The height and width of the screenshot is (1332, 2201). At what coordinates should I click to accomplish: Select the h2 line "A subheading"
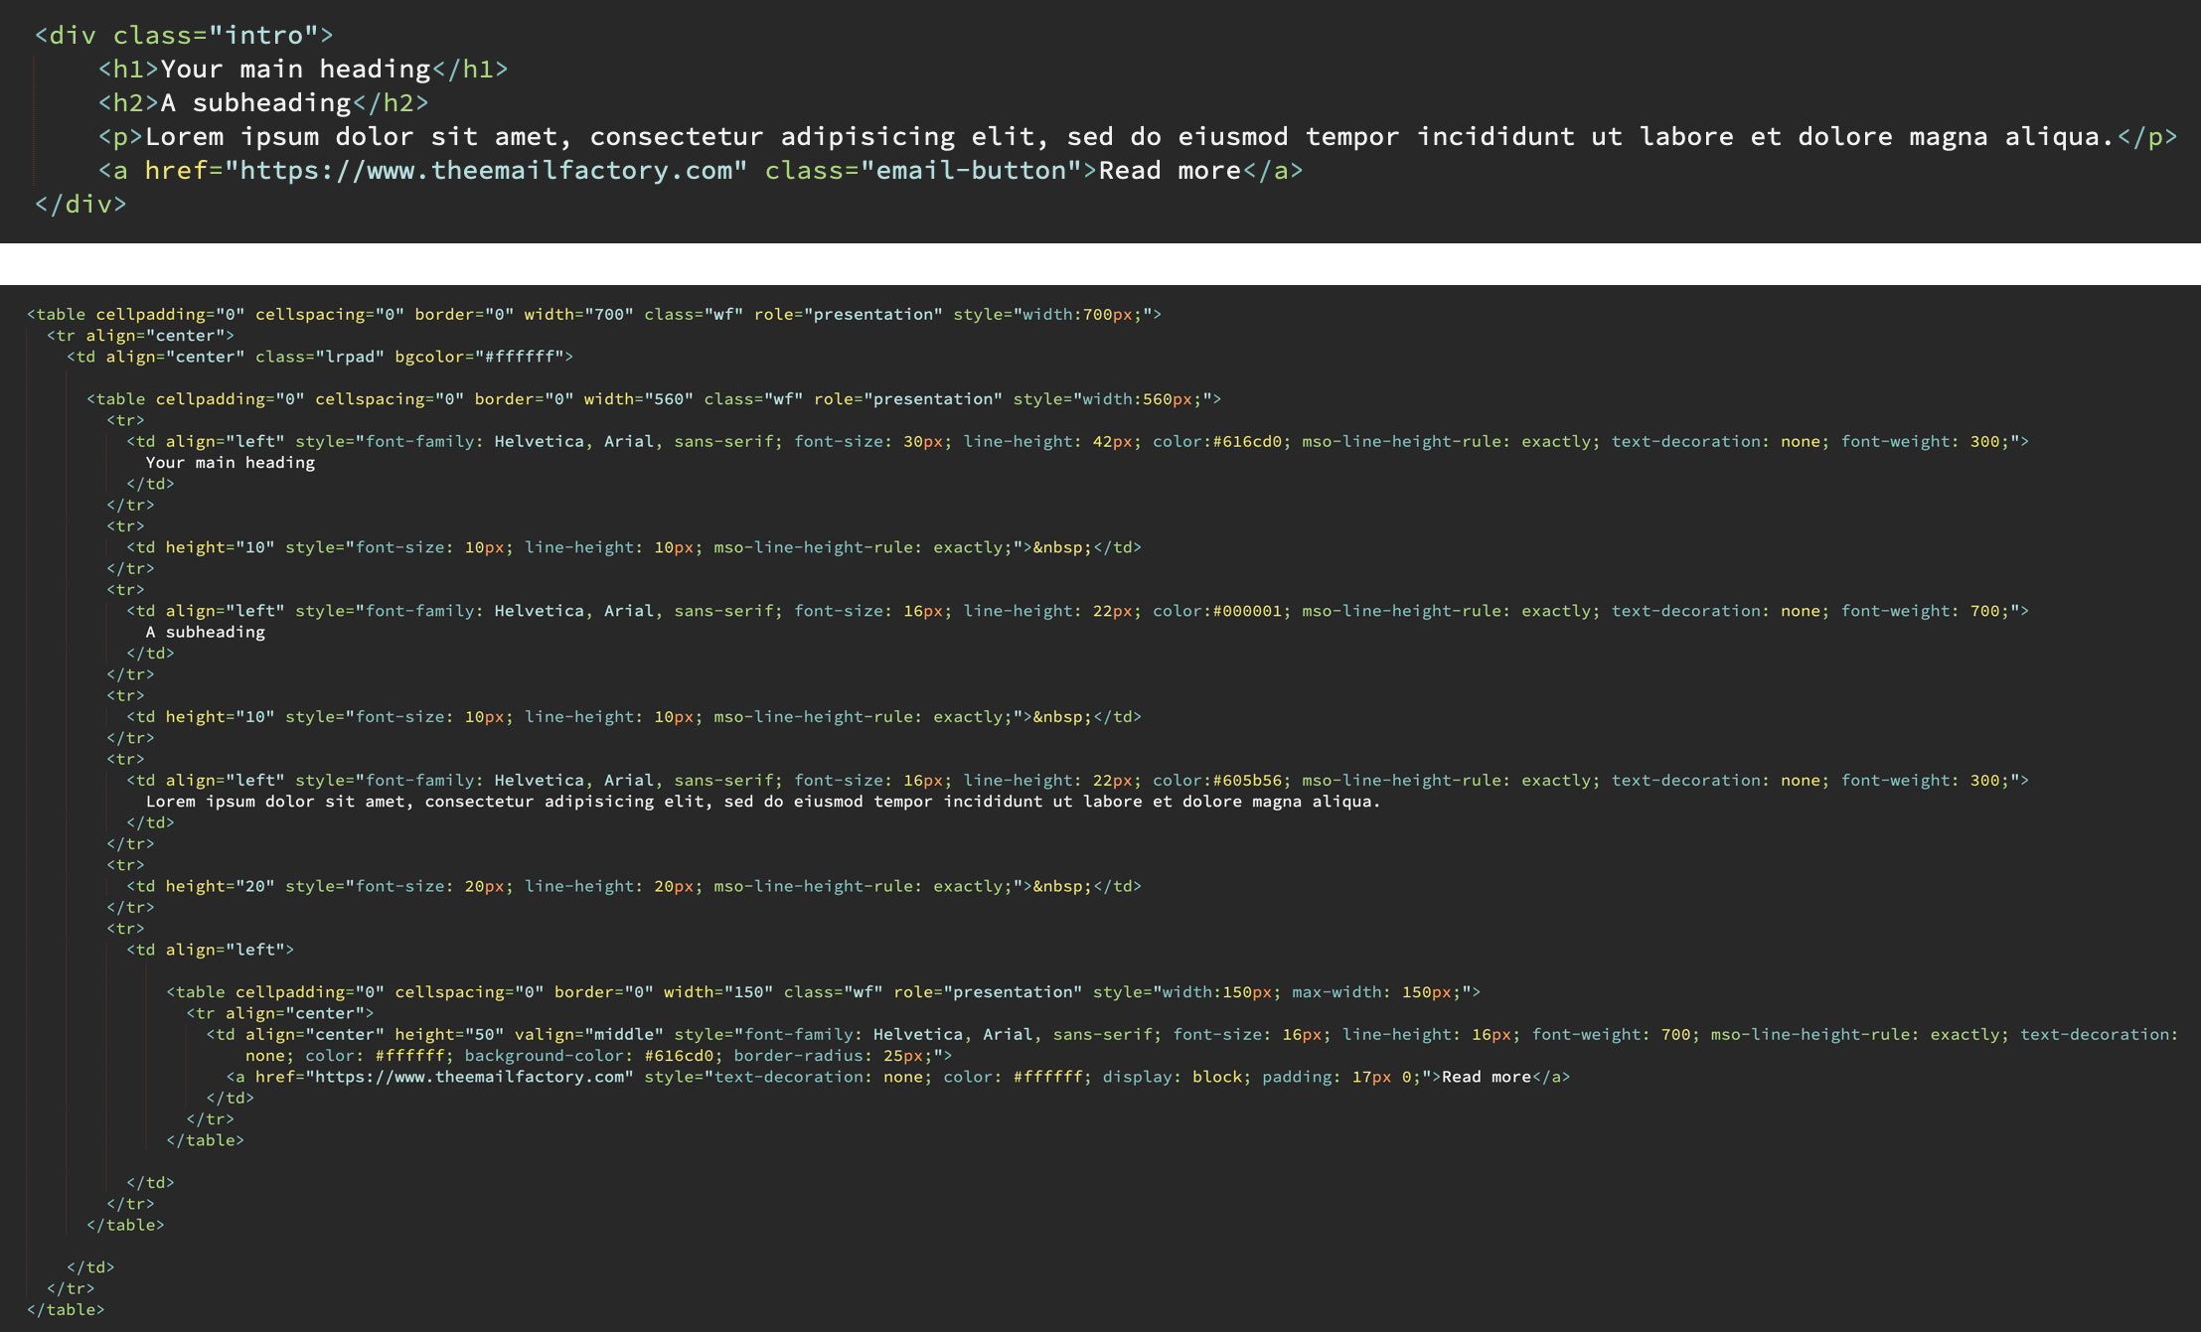click(x=263, y=102)
